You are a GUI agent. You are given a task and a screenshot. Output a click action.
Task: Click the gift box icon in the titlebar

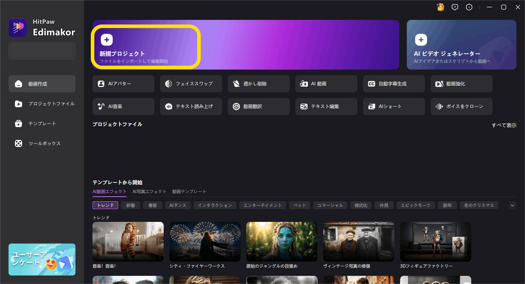(x=440, y=7)
